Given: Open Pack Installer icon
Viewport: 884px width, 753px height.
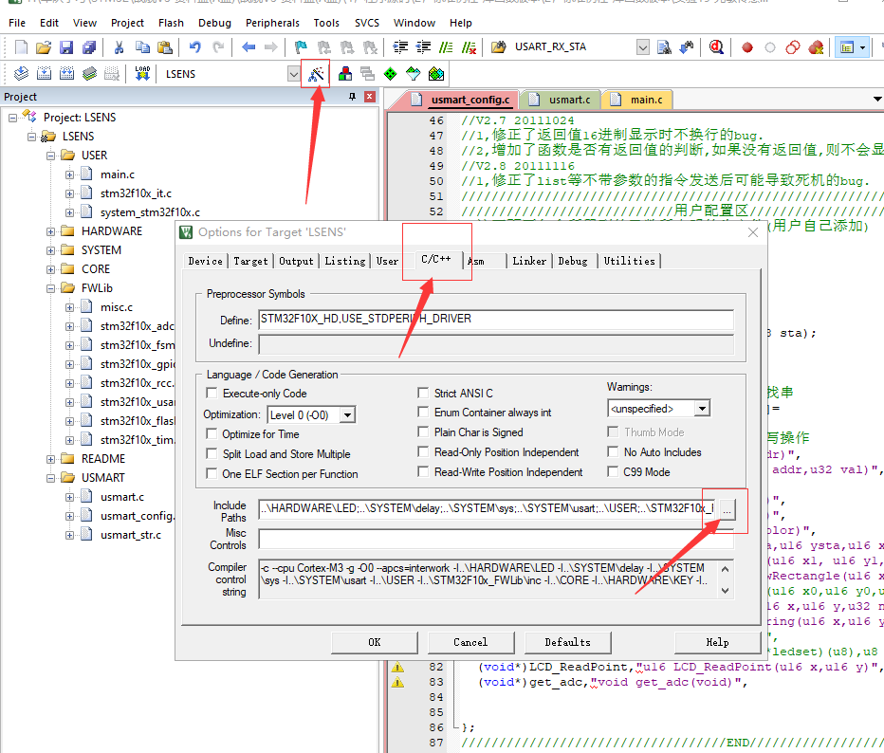Looking at the screenshot, I should point(435,74).
